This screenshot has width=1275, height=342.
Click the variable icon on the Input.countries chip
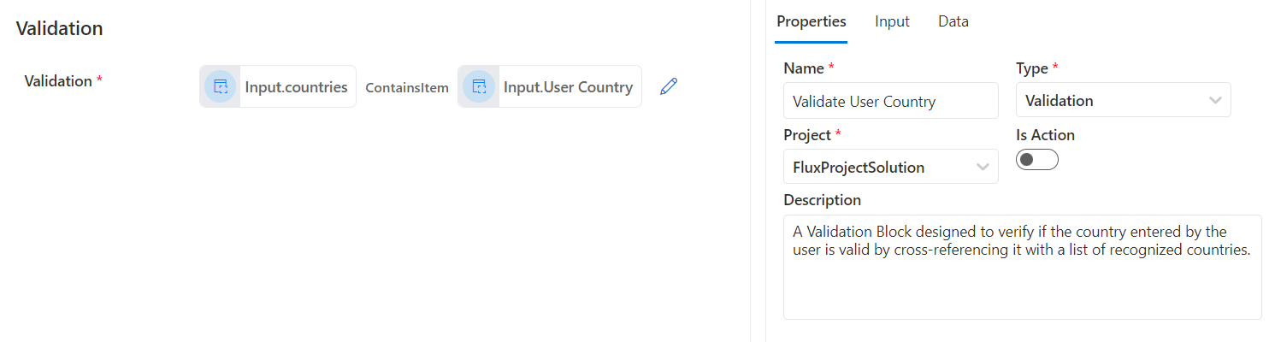(221, 86)
